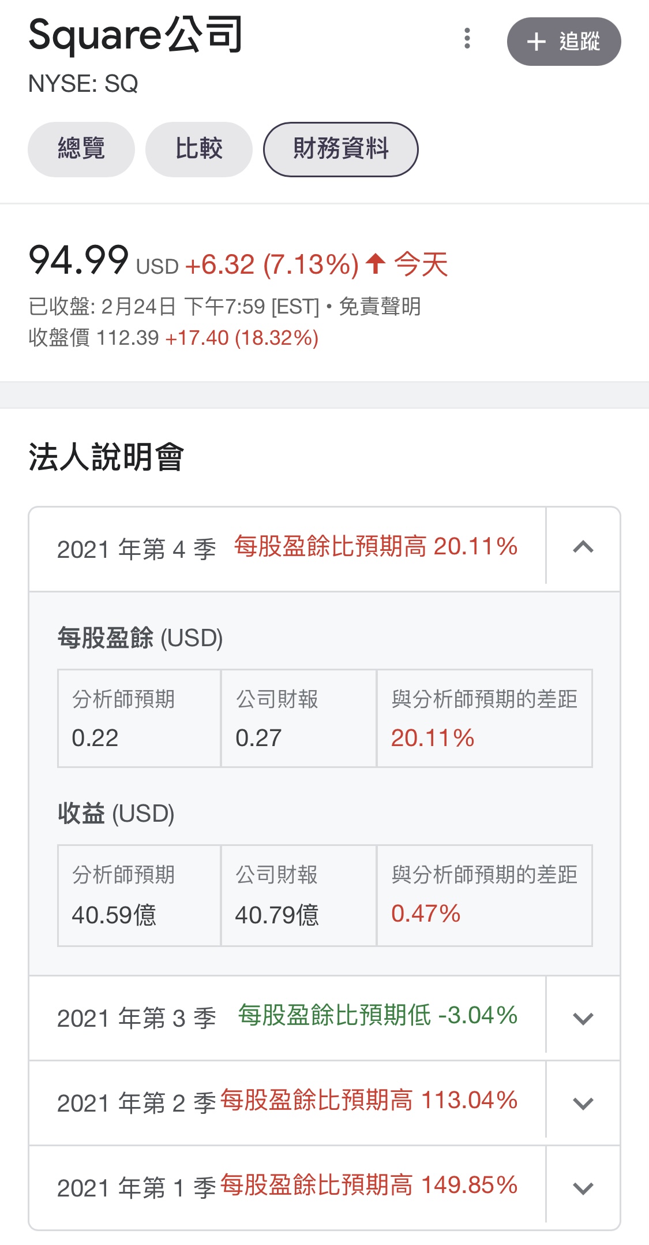Select the 財務資料 financials tab
The height and width of the screenshot is (1245, 649).
click(340, 149)
